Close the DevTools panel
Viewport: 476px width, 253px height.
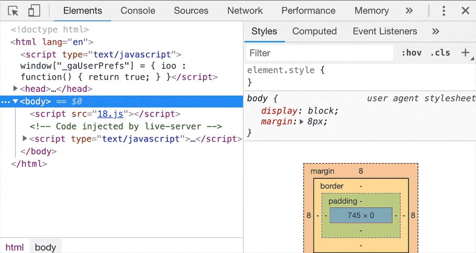[465, 11]
